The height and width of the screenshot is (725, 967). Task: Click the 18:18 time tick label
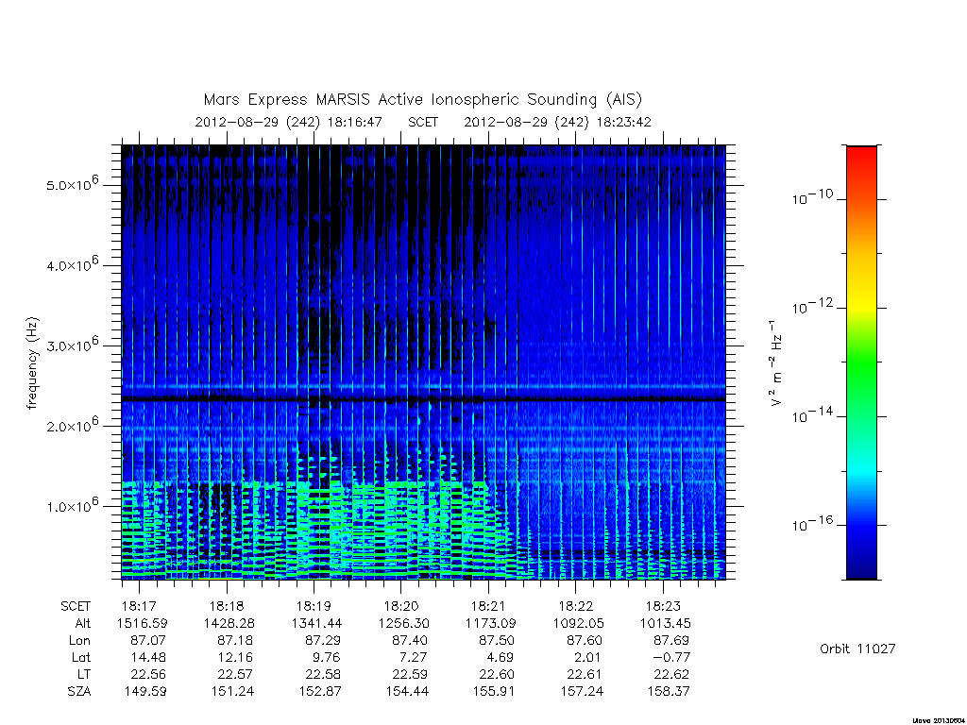click(x=227, y=606)
